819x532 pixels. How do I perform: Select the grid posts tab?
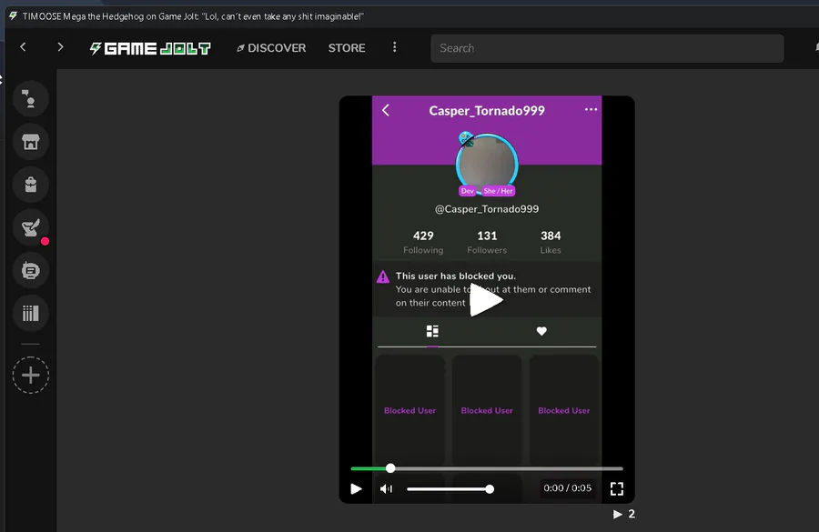point(432,331)
